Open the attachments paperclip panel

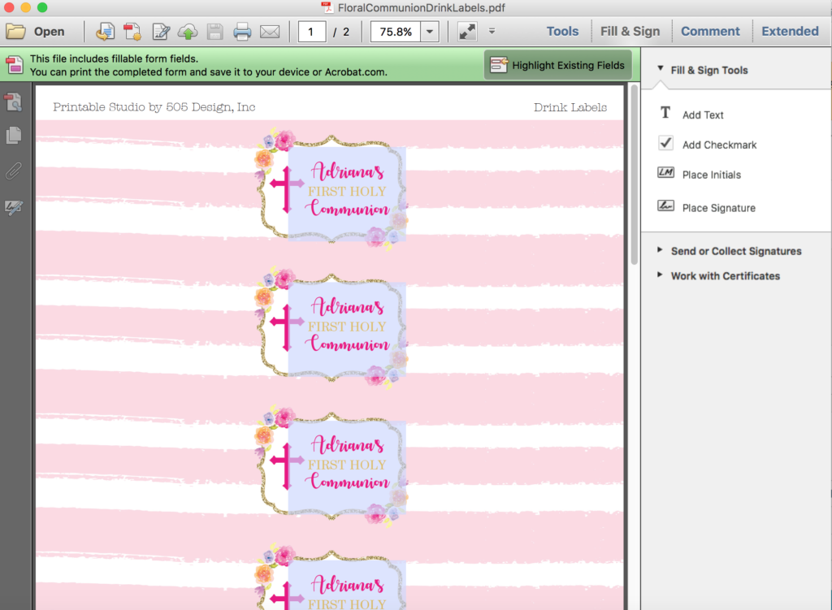pos(14,171)
